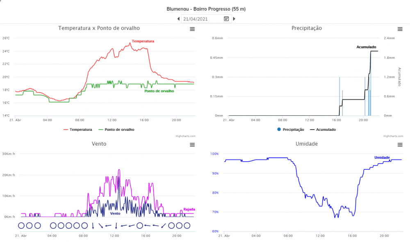The height and width of the screenshot is (242, 410).
Task: Open Precipitação chart context menu icon
Action: click(400, 29)
